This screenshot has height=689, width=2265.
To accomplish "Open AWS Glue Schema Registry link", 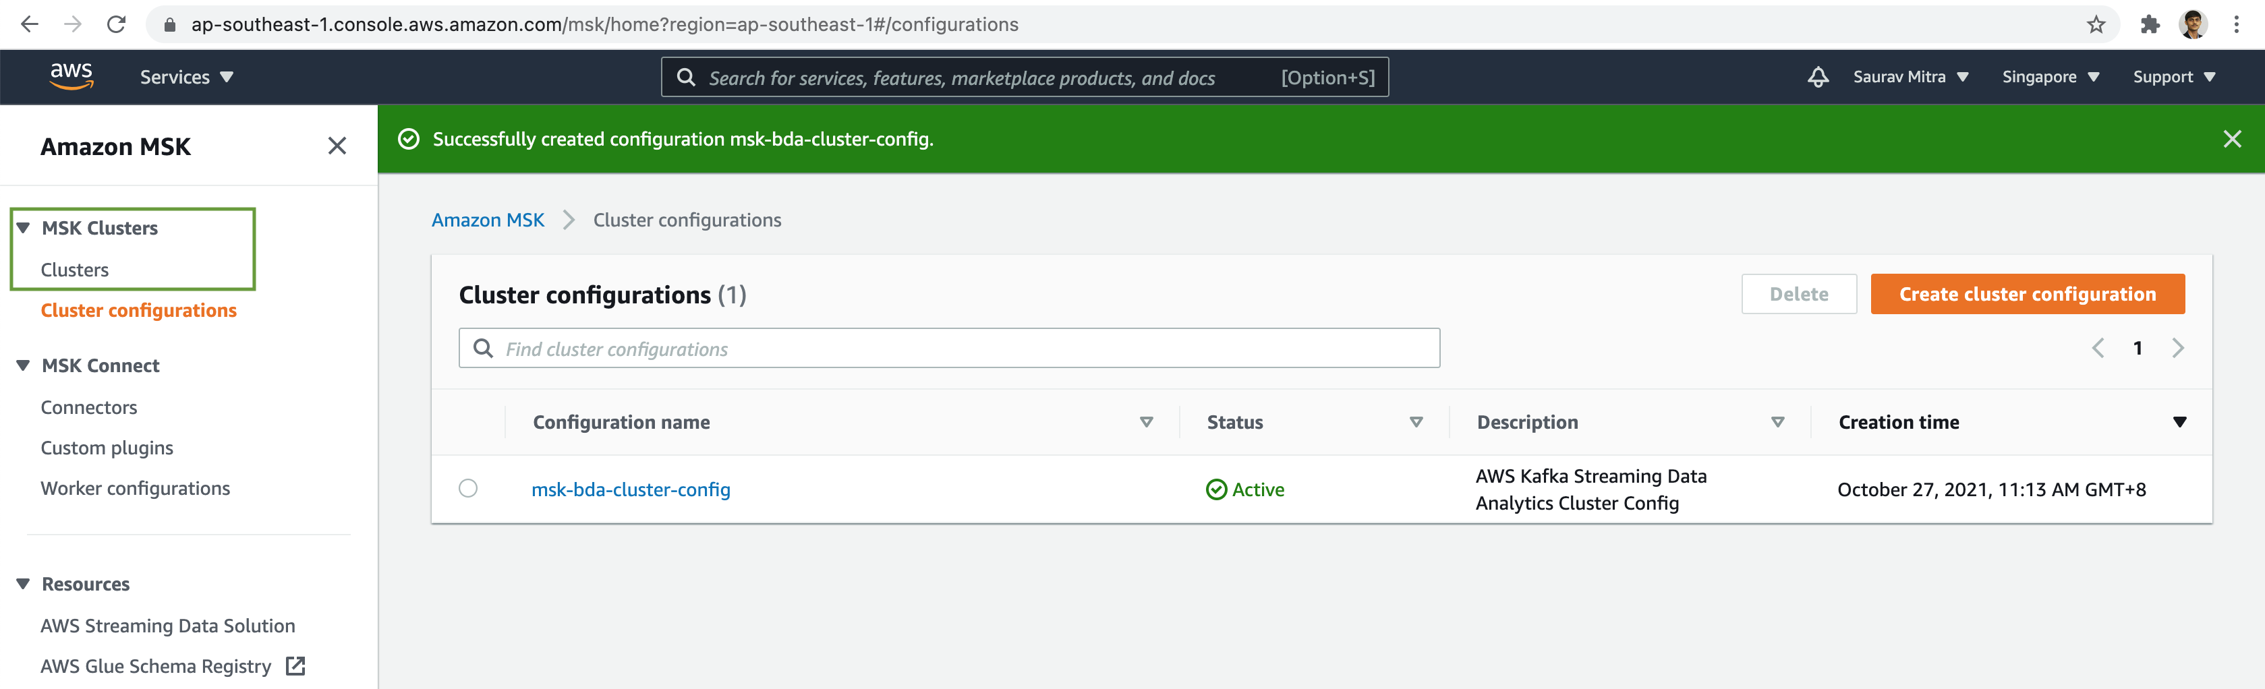I will [x=156, y=666].
